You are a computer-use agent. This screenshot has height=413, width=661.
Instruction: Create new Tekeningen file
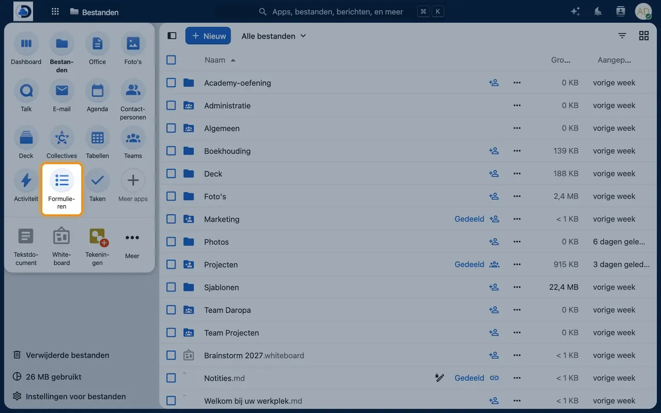97,246
